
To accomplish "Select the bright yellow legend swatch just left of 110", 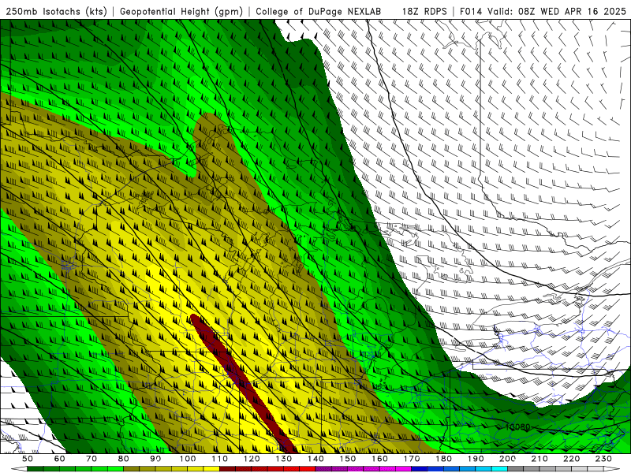I will click(x=211, y=469).
